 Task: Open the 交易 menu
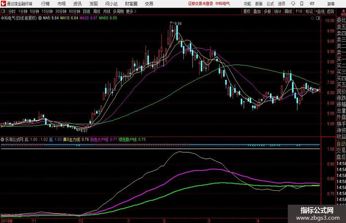click(149, 4)
